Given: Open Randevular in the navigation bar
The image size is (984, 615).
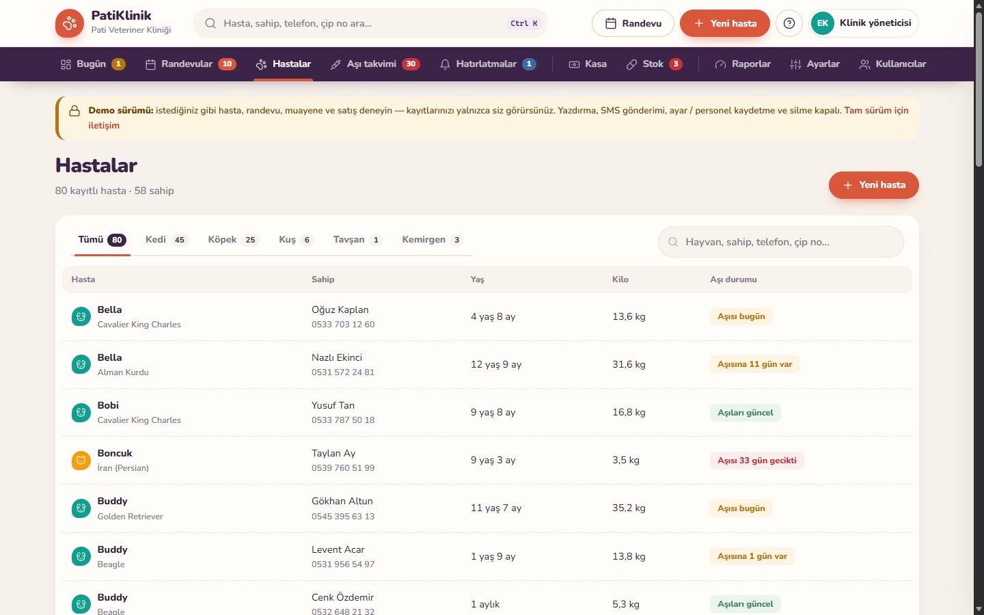Looking at the screenshot, I should (190, 64).
